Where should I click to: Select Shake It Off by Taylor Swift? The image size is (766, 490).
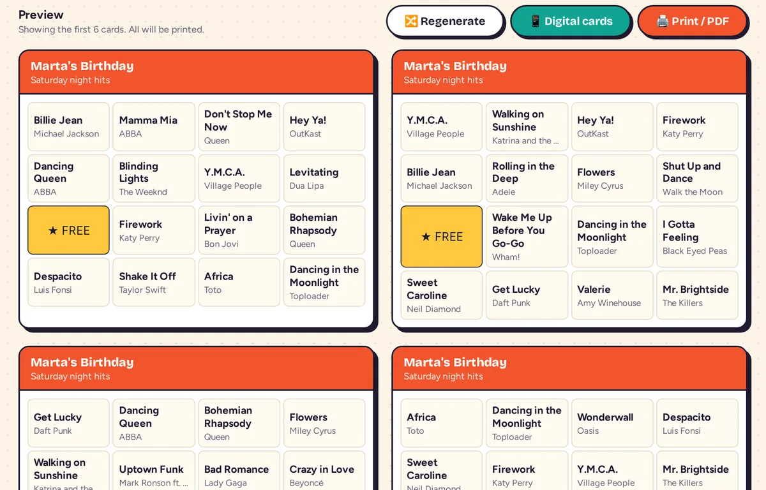click(x=154, y=283)
